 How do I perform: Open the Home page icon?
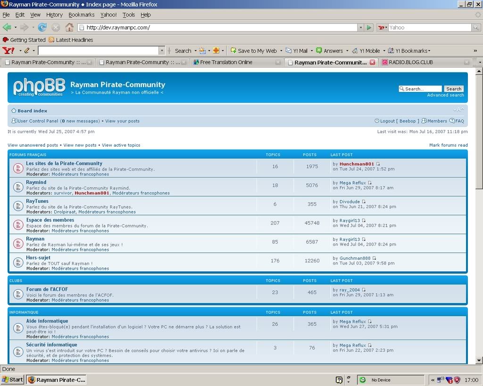tap(69, 27)
